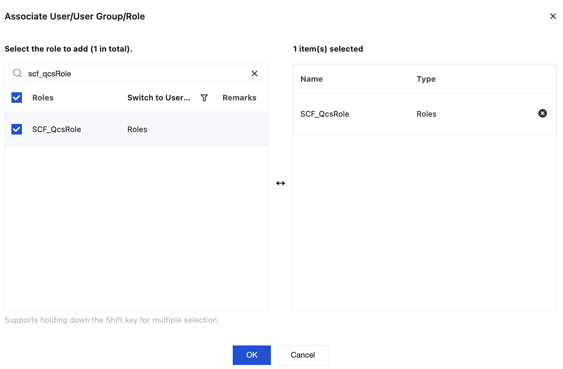Viewport: 563px width, 369px height.
Task: Click the Switch to User column header
Action: point(158,98)
